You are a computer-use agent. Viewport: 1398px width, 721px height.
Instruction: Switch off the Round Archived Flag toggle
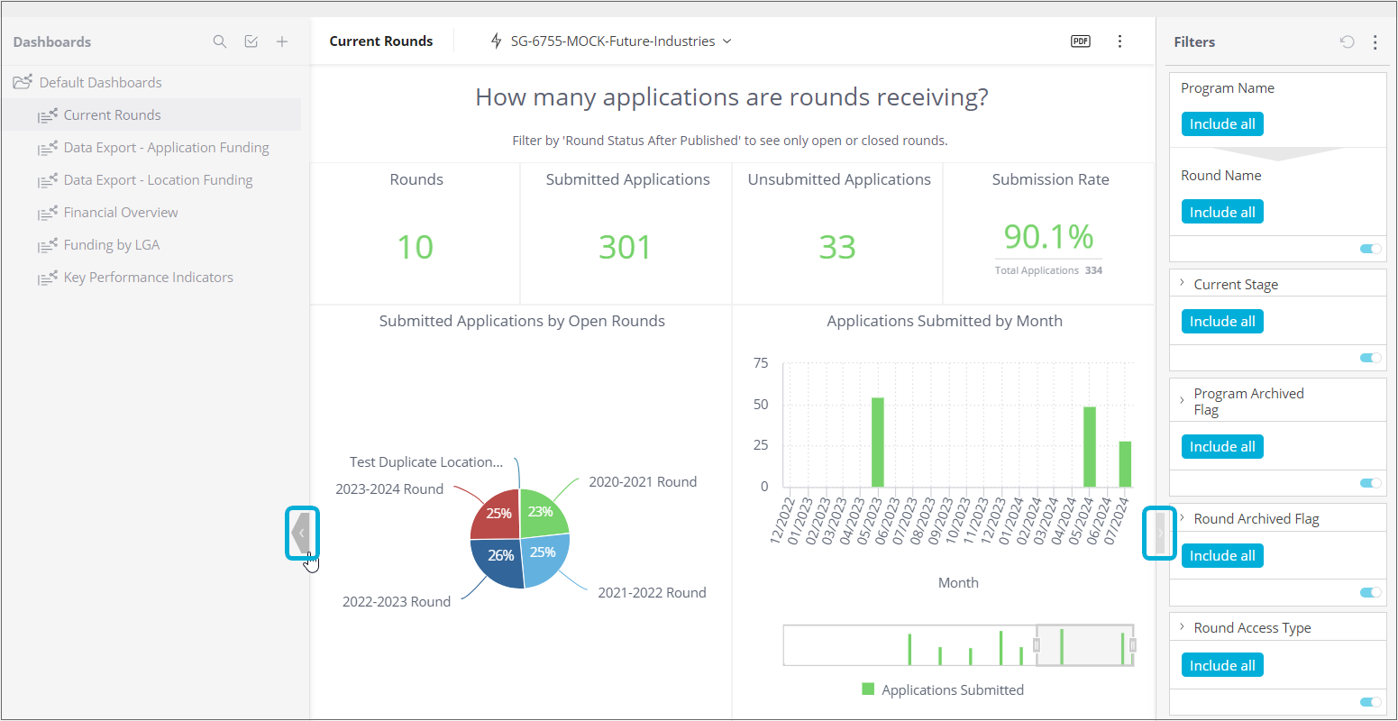pyautogui.click(x=1370, y=592)
